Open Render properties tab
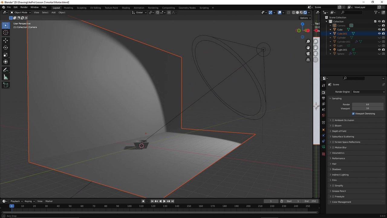 [x=324, y=92]
